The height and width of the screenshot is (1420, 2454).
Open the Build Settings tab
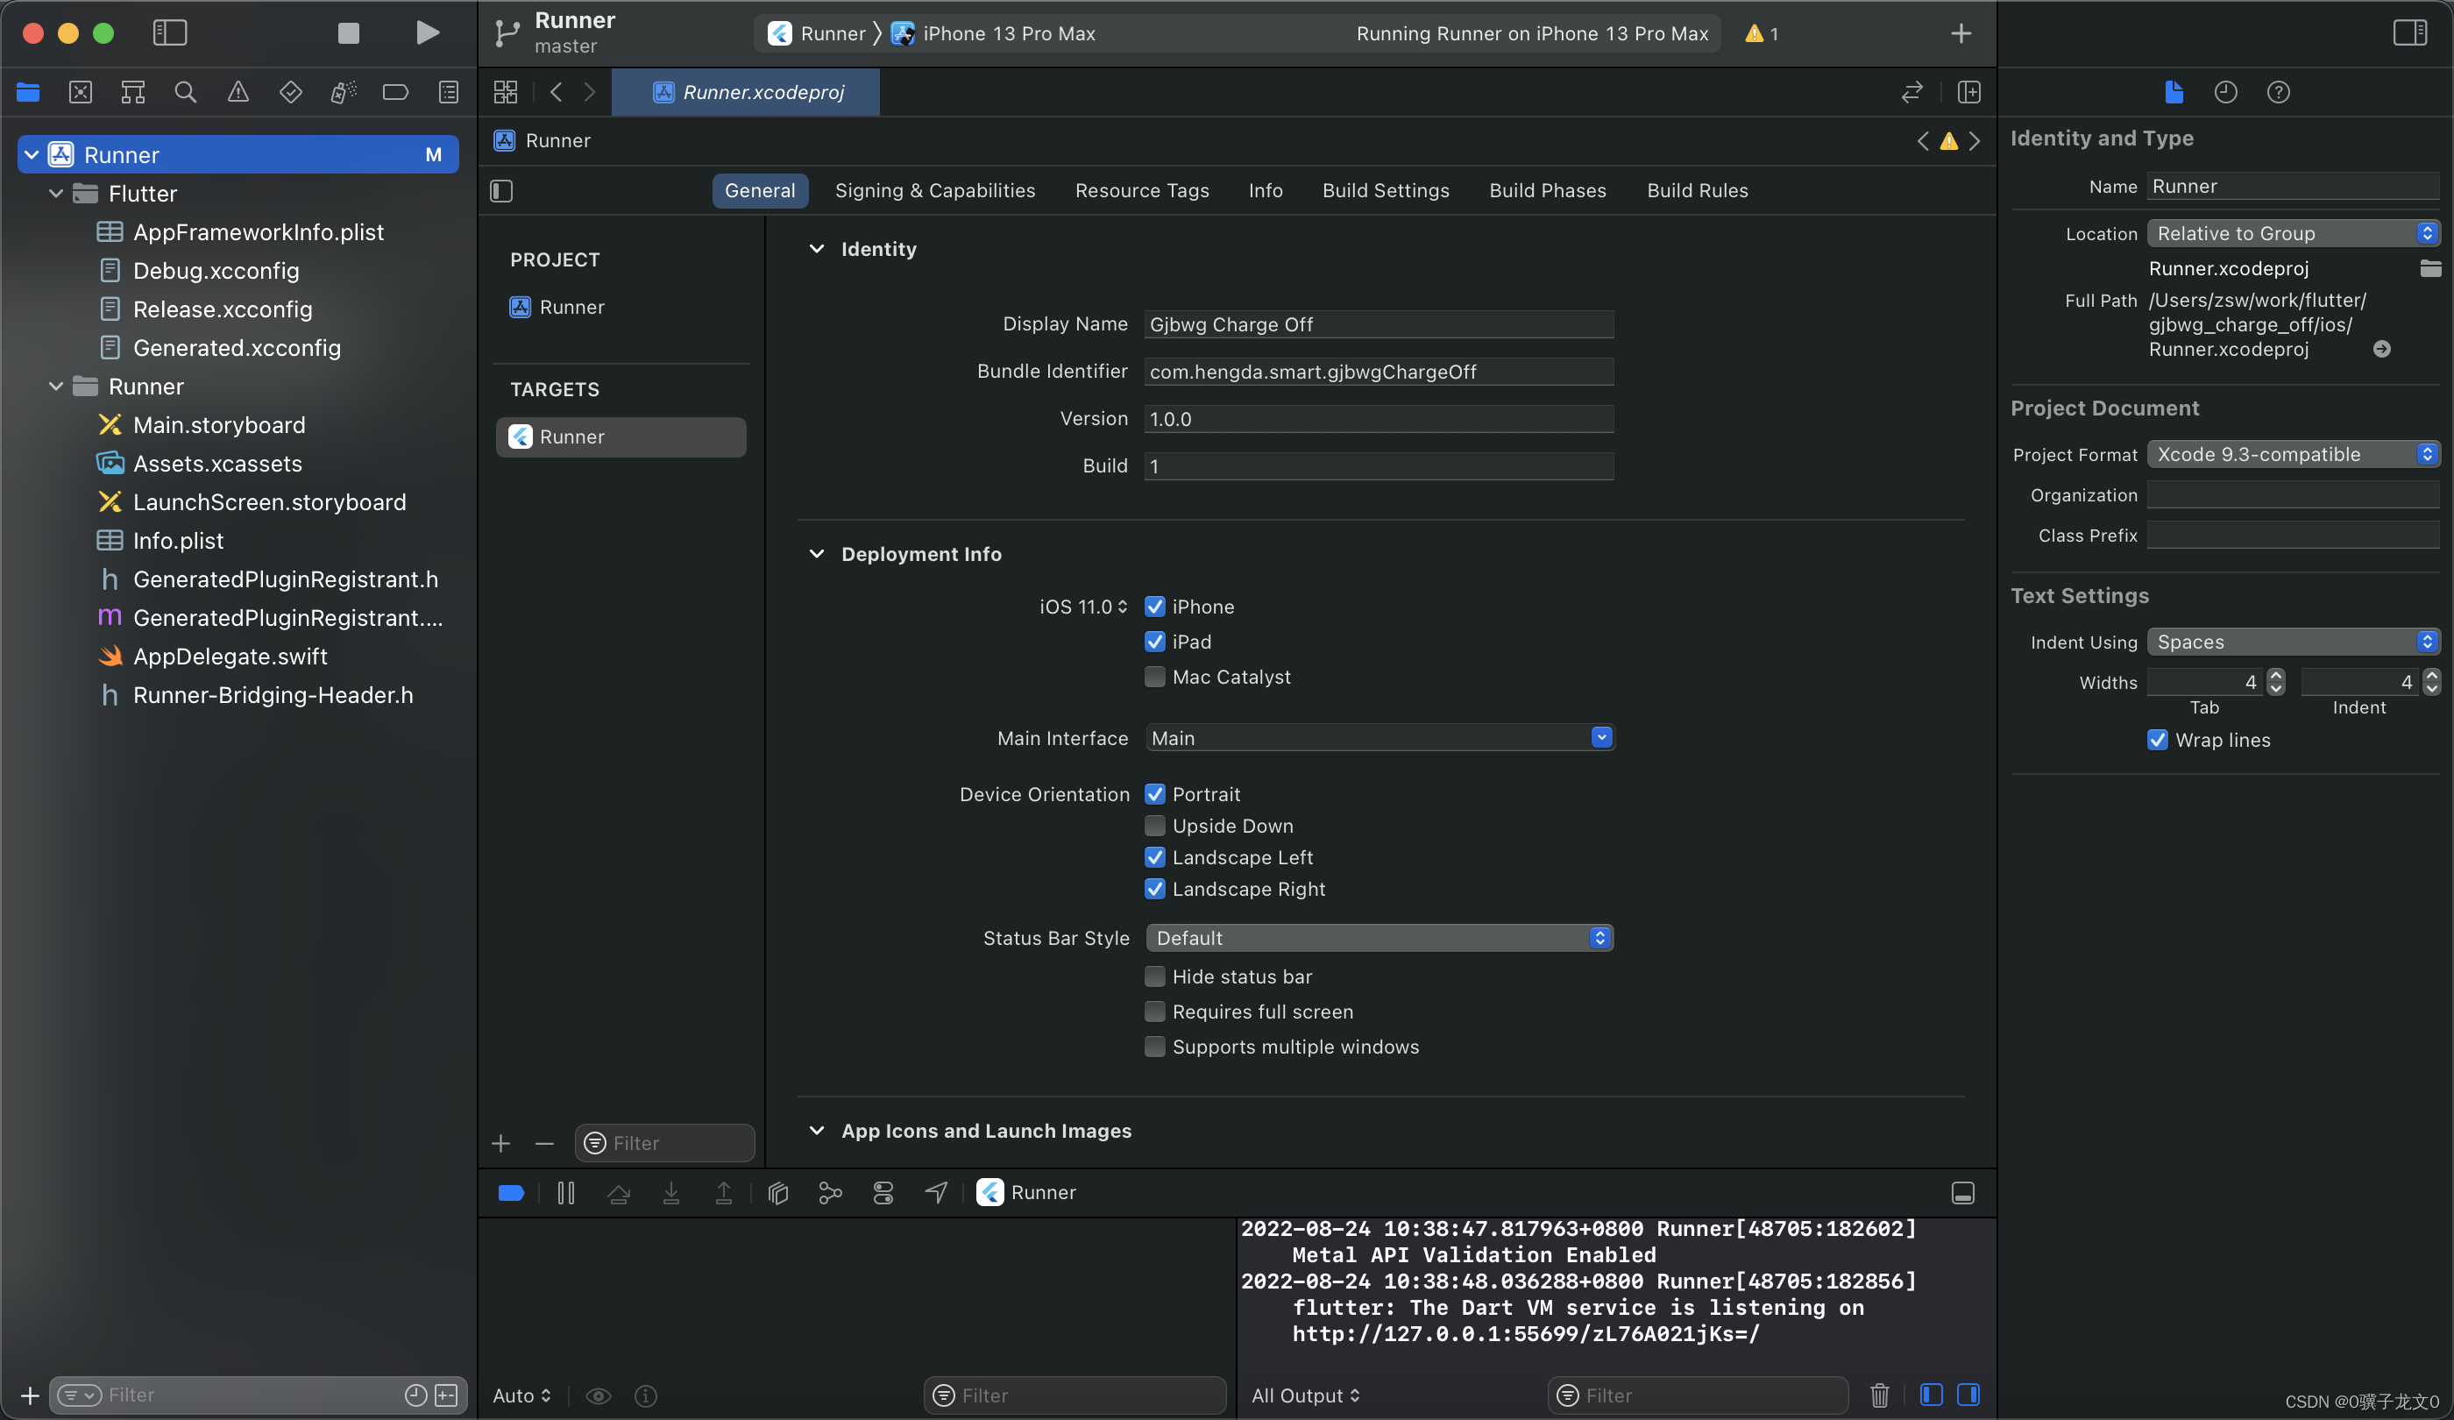coord(1385,191)
